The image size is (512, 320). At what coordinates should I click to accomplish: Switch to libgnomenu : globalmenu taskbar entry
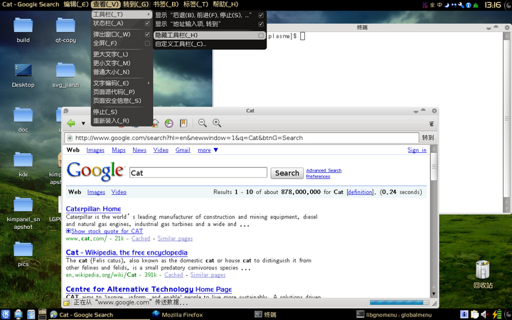pos(394,315)
